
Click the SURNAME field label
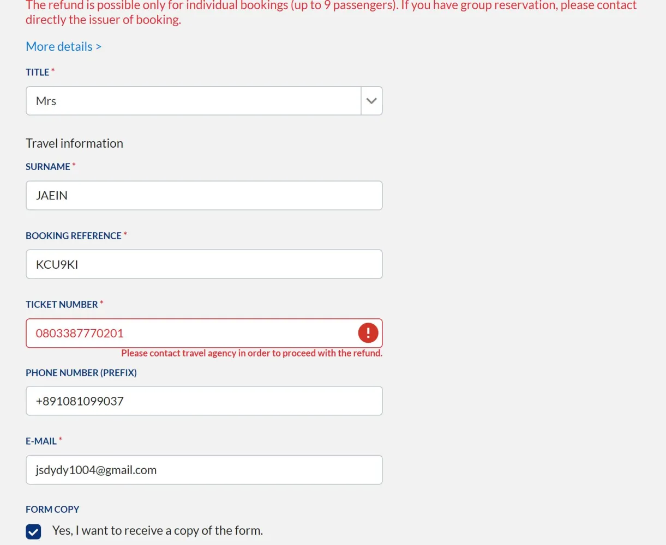(48, 167)
